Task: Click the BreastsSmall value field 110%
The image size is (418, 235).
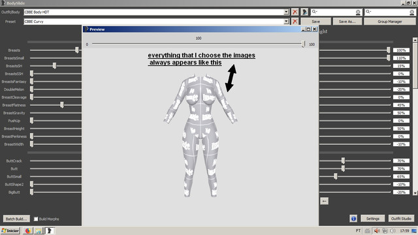Action: (x=401, y=58)
